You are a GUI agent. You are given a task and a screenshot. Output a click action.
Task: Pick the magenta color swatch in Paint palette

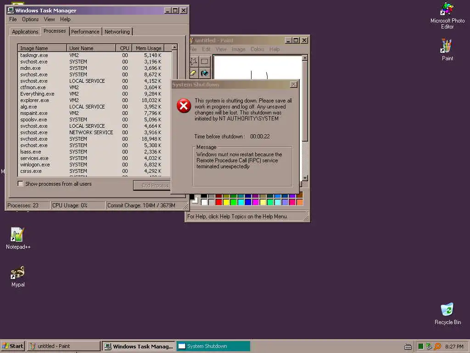[x=256, y=202]
